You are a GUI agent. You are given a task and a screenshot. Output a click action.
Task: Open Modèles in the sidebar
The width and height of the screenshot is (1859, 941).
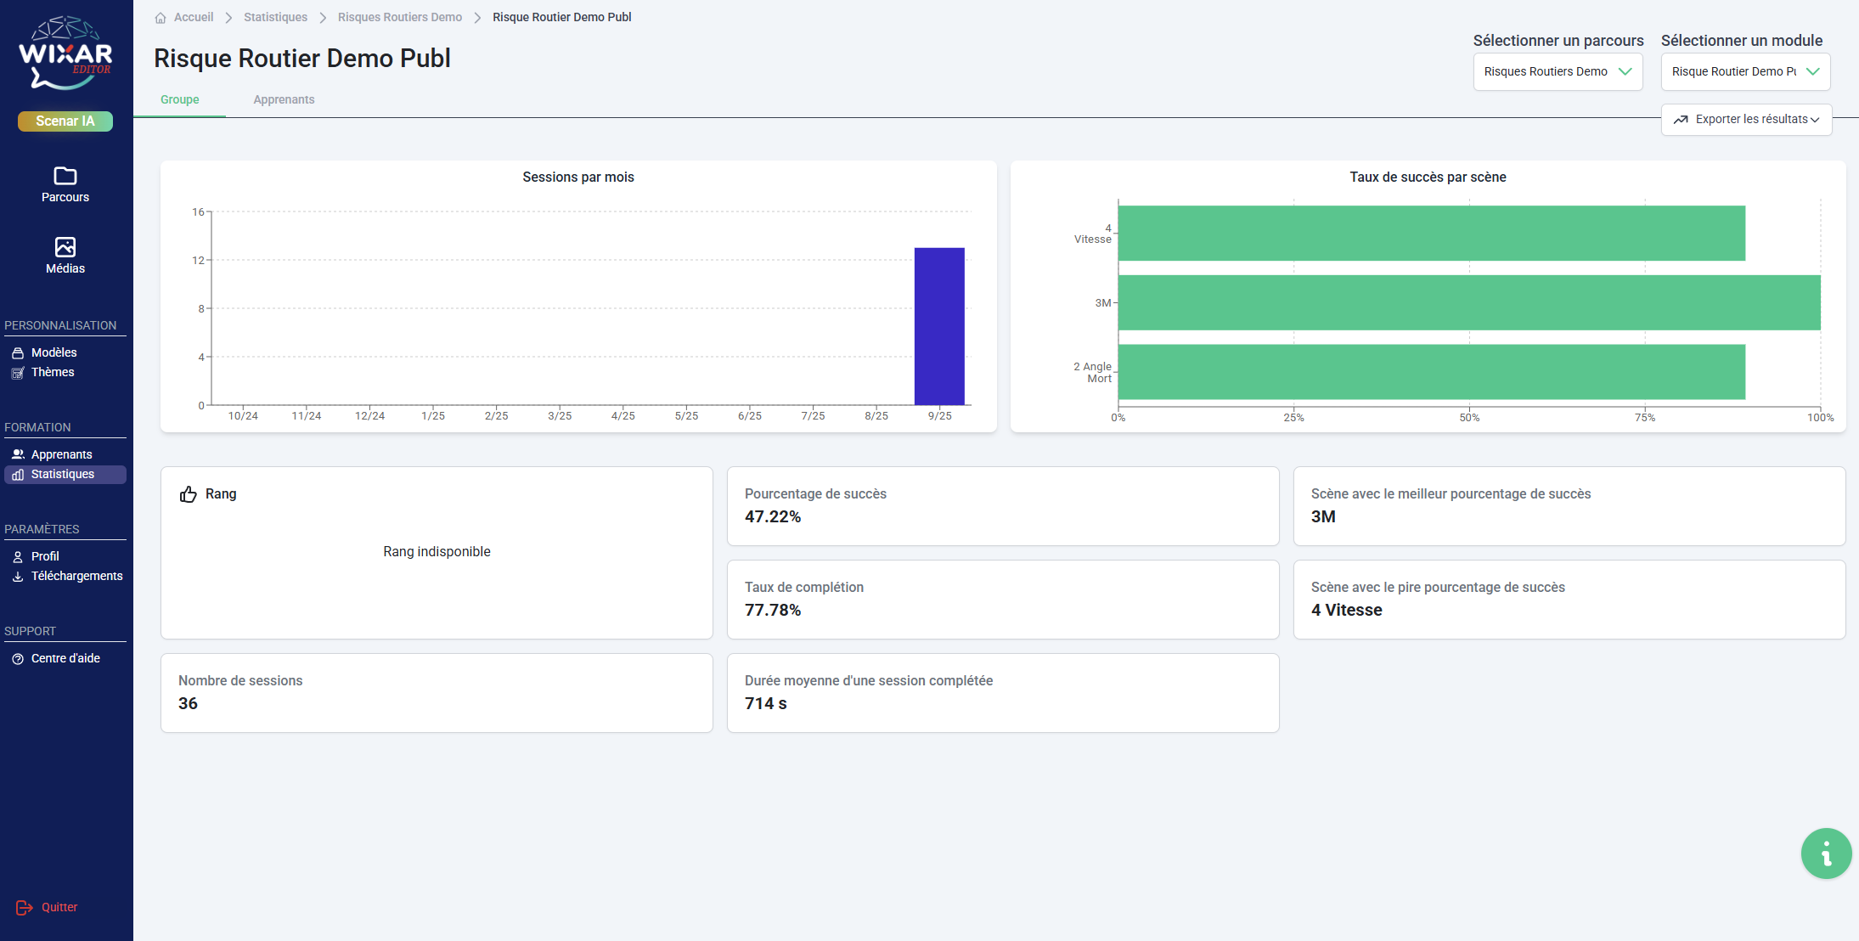(x=54, y=352)
